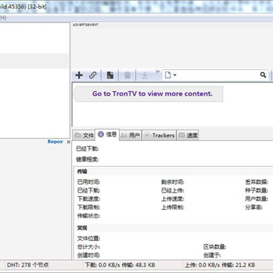Viewport: 273px width, 273px height.
Task: Click the 已经下载 label at the panel top
Action: click(x=87, y=149)
